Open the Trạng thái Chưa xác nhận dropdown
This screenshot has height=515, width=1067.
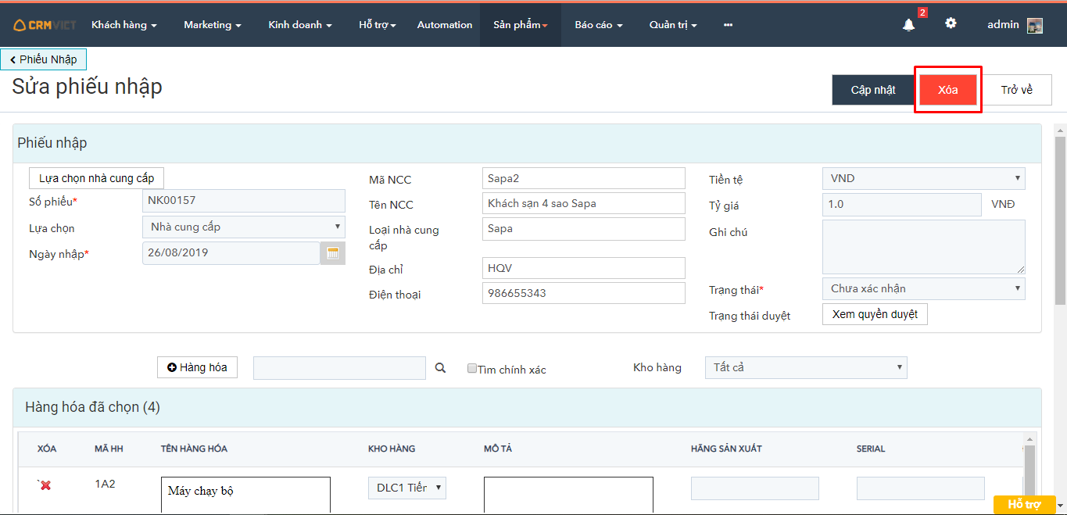pyautogui.click(x=923, y=288)
